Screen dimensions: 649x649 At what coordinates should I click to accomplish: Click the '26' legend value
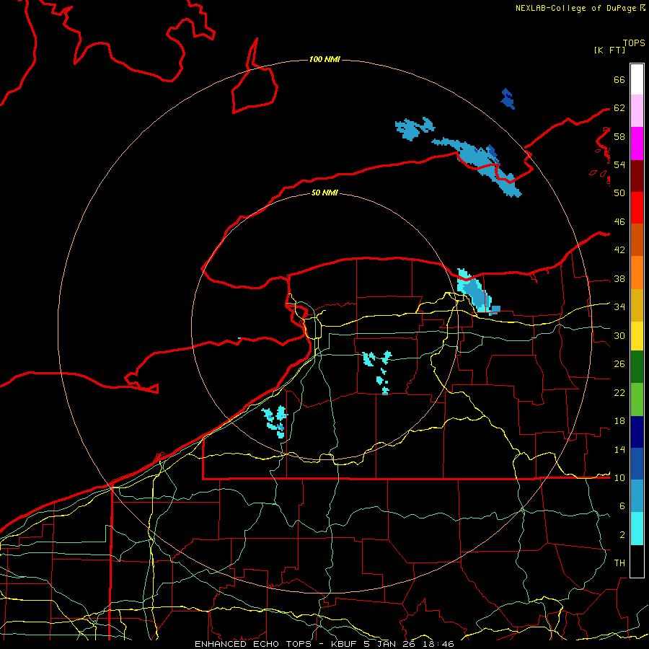[x=619, y=364]
